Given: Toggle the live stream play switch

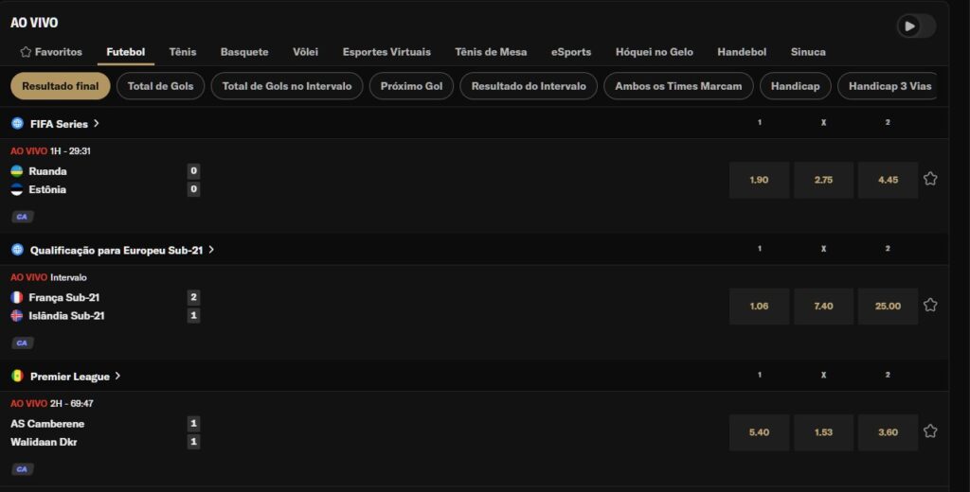Looking at the screenshot, I should (916, 26).
